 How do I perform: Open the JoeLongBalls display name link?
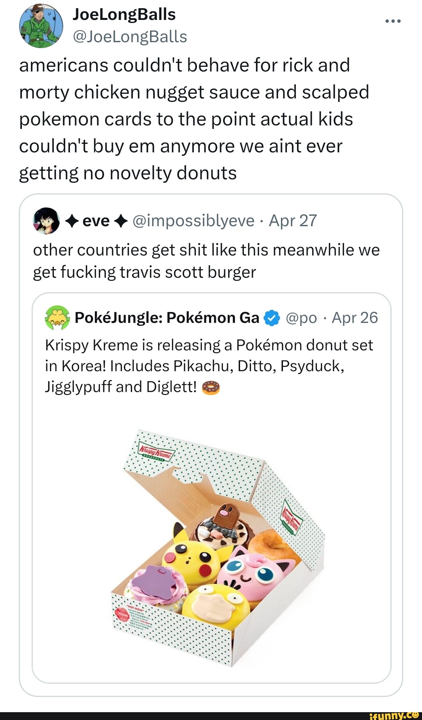tap(124, 14)
